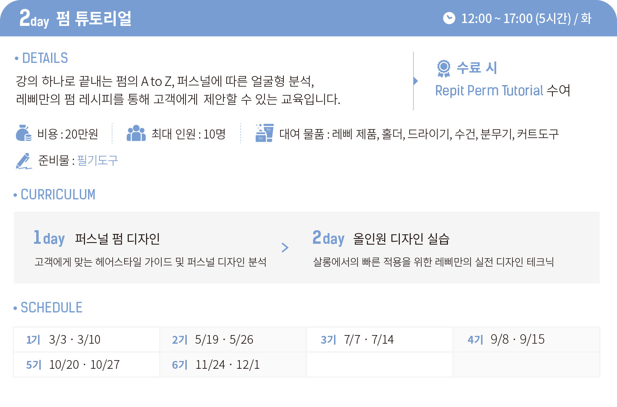The image size is (617, 407).
Task: Click the pencil icon beside 준비물
Action: point(24,161)
